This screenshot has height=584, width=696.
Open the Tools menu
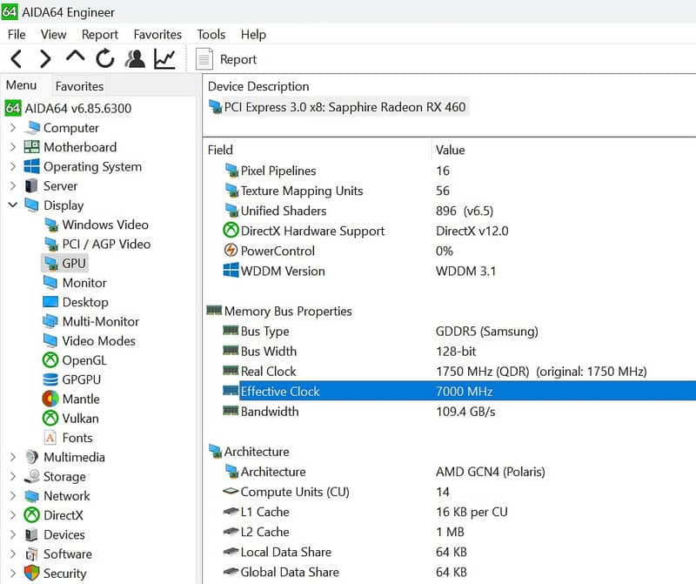[211, 34]
